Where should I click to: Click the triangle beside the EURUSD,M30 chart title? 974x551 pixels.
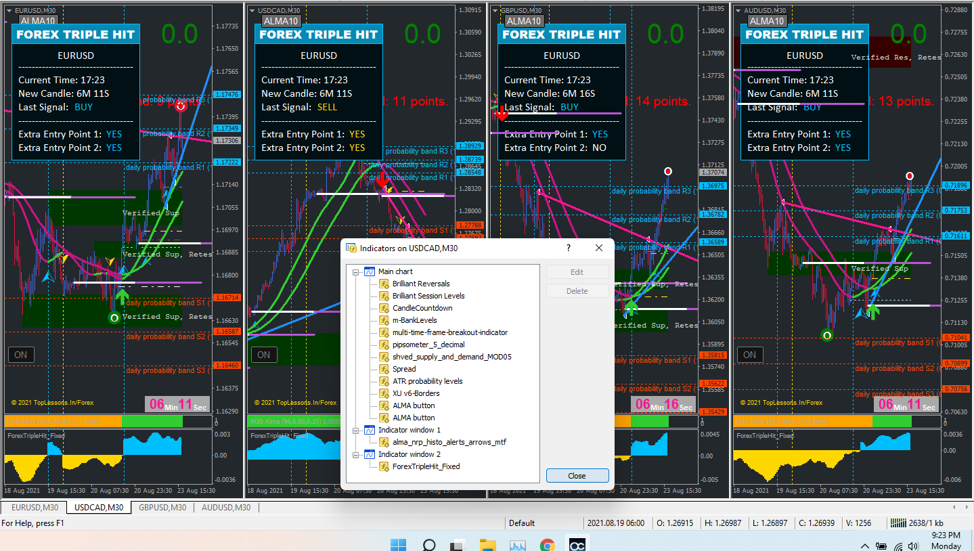[9, 10]
